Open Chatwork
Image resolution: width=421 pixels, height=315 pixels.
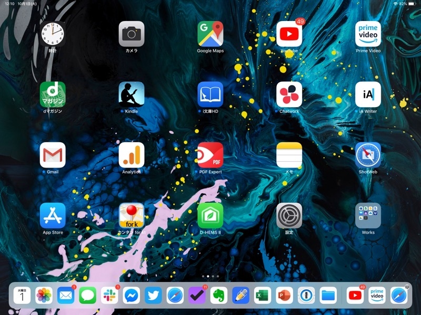[x=289, y=94]
